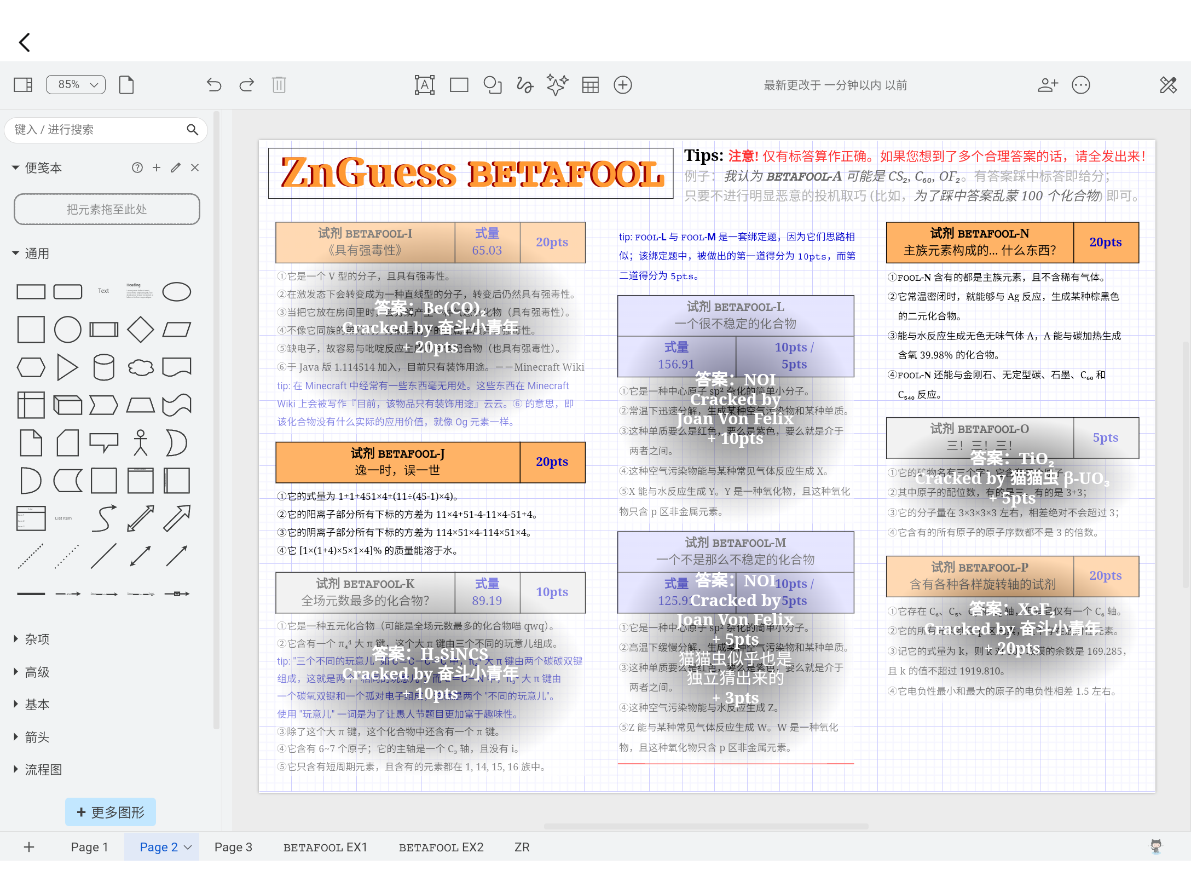The width and height of the screenshot is (1191, 876).
Task: Pick the cylinder shape in palette
Action: pos(103,367)
